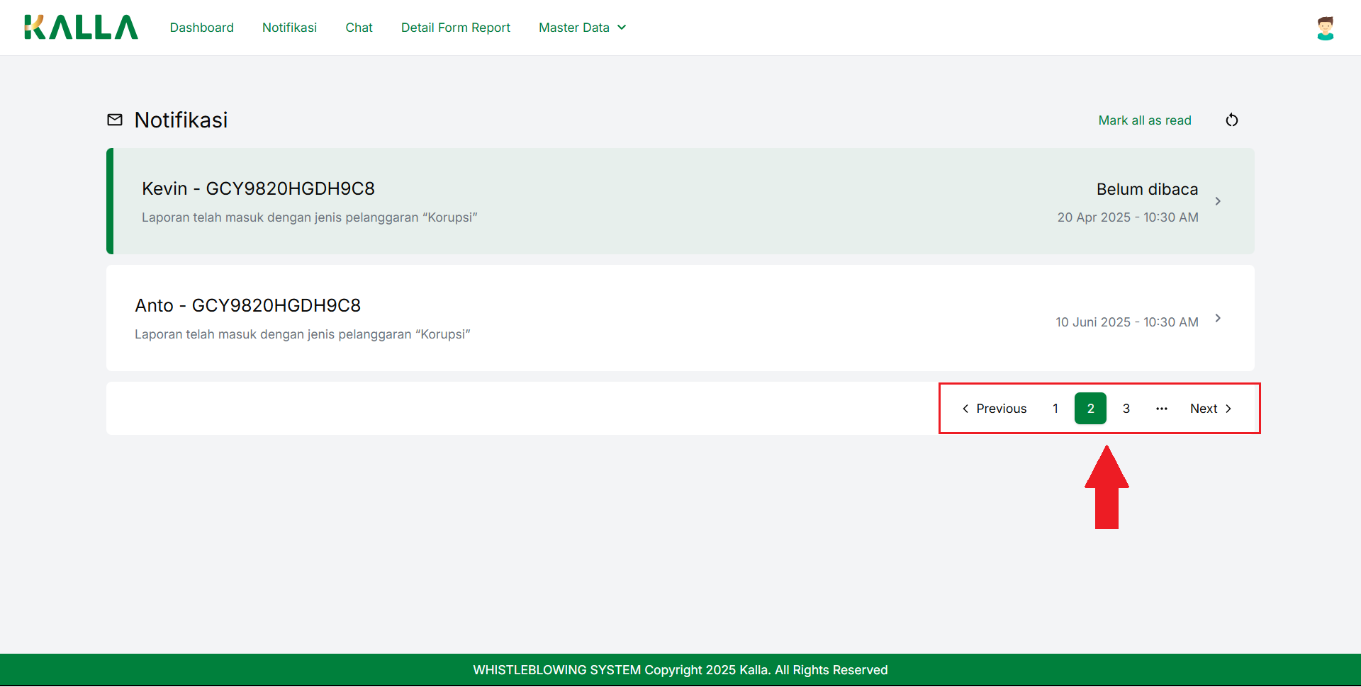Go to the Notifikasi nav item
The width and height of the screenshot is (1361, 687).
289,28
